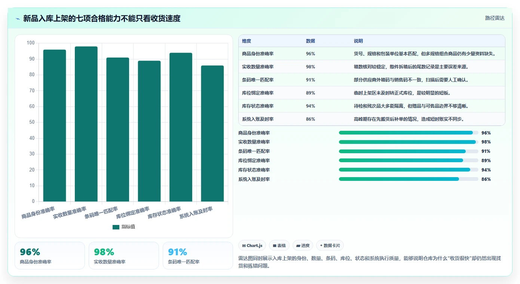Click the description starting 待检和残次品
The image size is (520, 284).
(411, 106)
